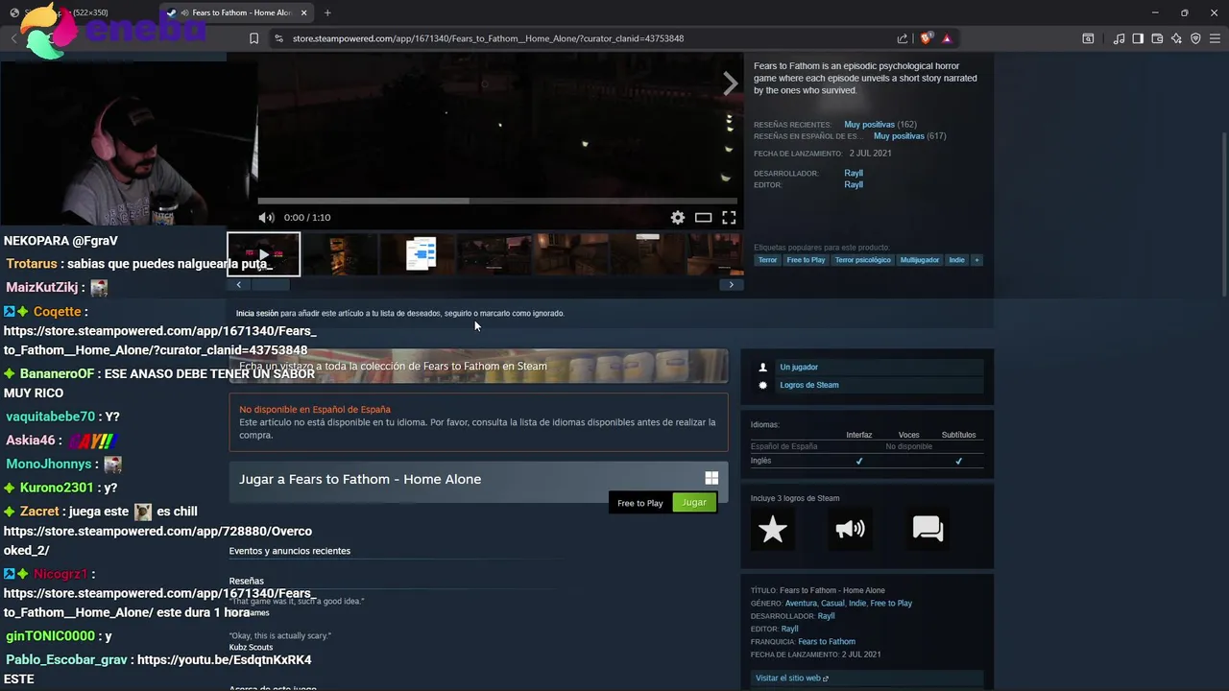Open recent reviews Muy positivas link
1229x691 pixels.
coord(869,125)
